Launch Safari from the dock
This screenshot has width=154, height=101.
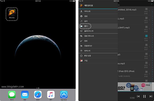(x=38, y=95)
